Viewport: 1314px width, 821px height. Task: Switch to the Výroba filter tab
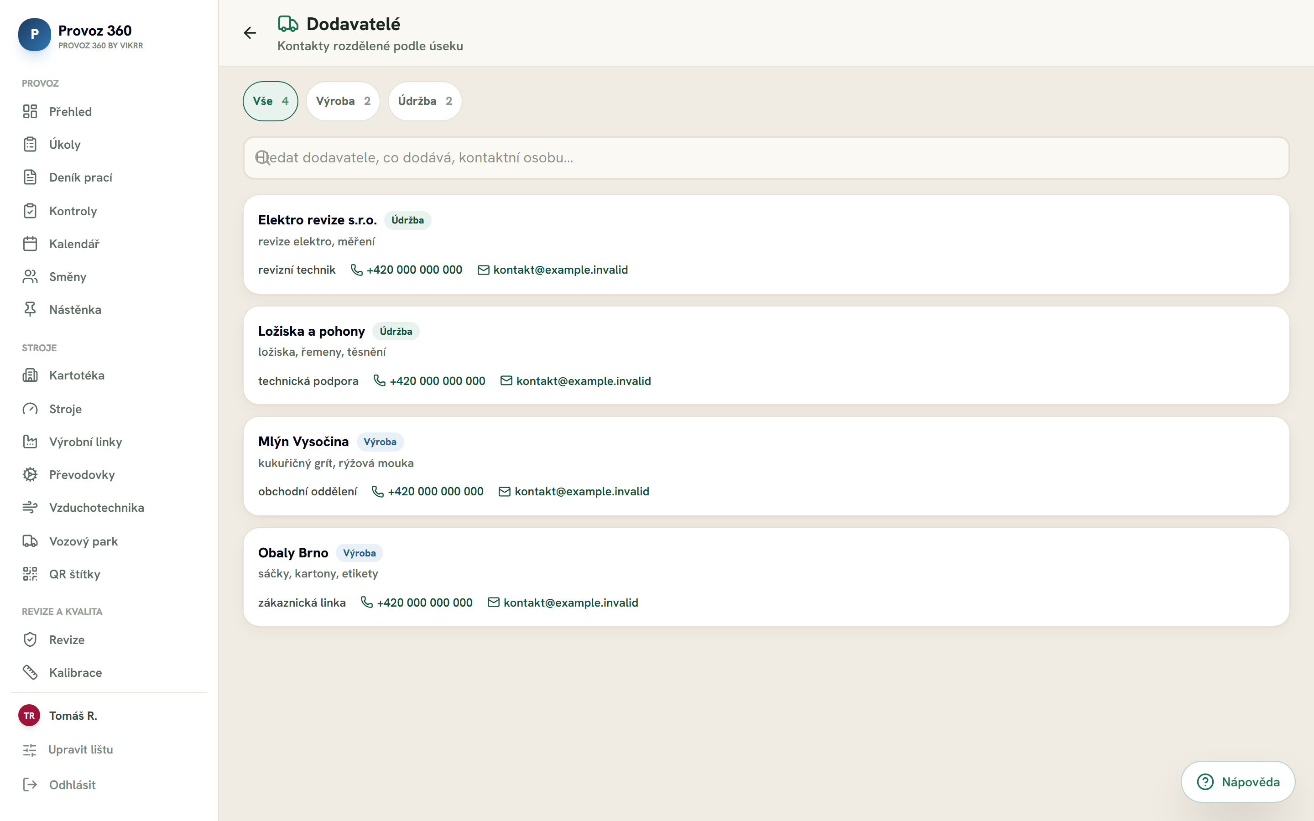(x=343, y=101)
